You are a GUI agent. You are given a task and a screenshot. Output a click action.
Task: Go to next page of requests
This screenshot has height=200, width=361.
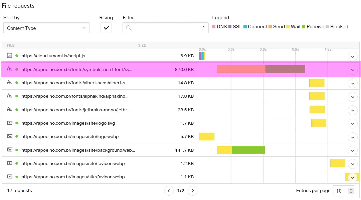point(192,191)
